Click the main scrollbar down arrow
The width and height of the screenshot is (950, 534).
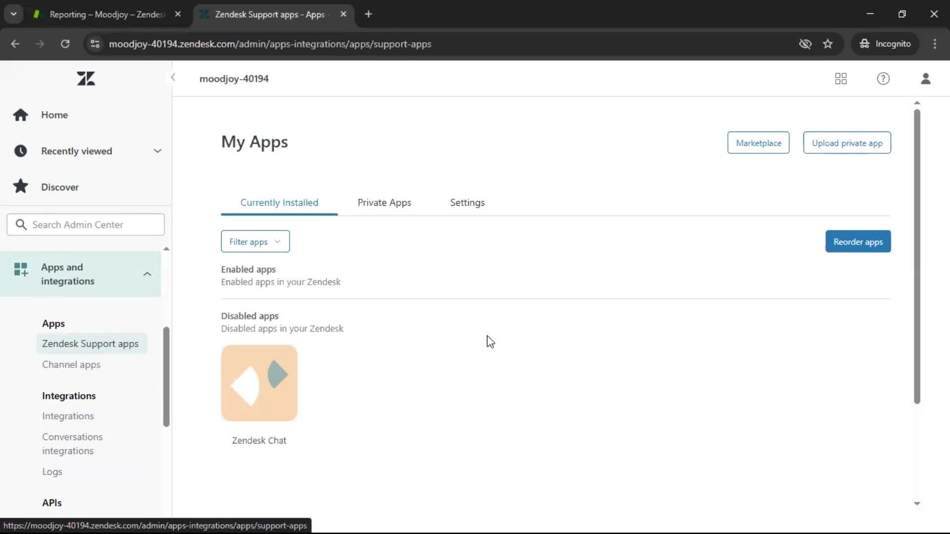(917, 503)
